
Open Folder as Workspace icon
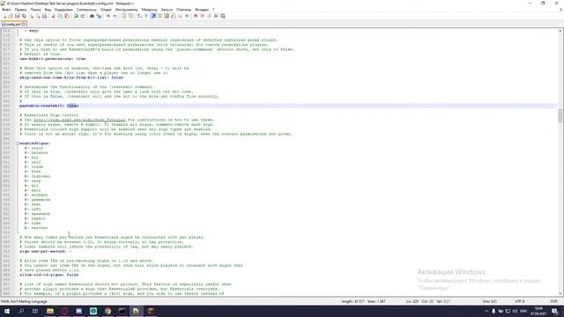[x=180, y=16]
